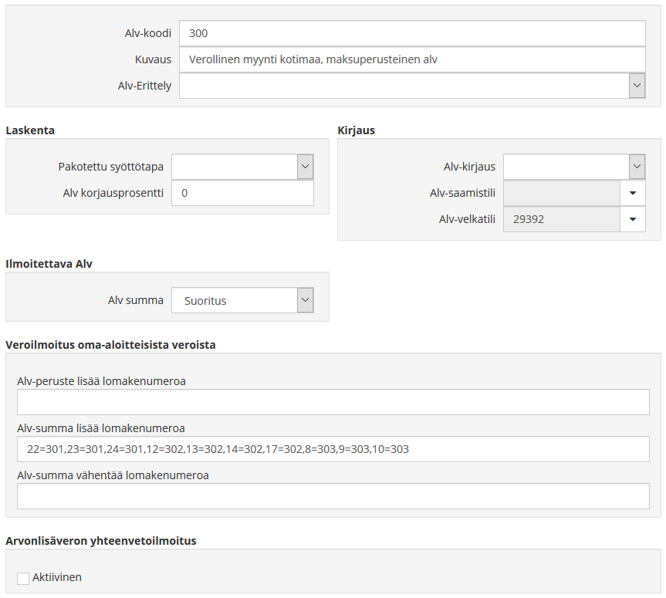The width and height of the screenshot is (666, 598).
Task: Click the Arvonlisäveron yhteenvetoilmoitus heading
Action: (x=100, y=541)
